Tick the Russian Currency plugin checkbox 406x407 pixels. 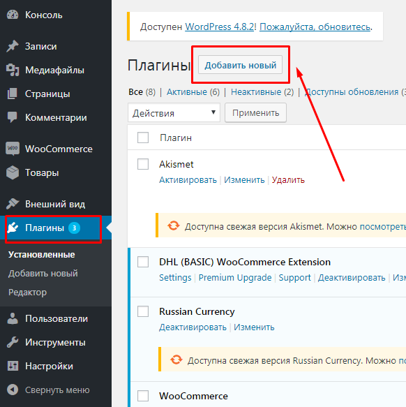click(x=143, y=311)
